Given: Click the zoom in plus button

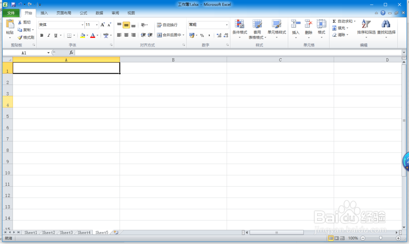Looking at the screenshot, I should point(398,238).
